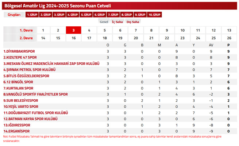The height and width of the screenshot is (146, 239).
Task: Select the Genel tab
Action: point(104,22)
